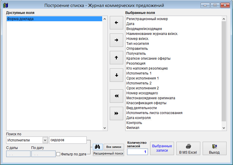Move selected field up with up arrow
Viewport: 233px width, 165px height.
point(116,58)
